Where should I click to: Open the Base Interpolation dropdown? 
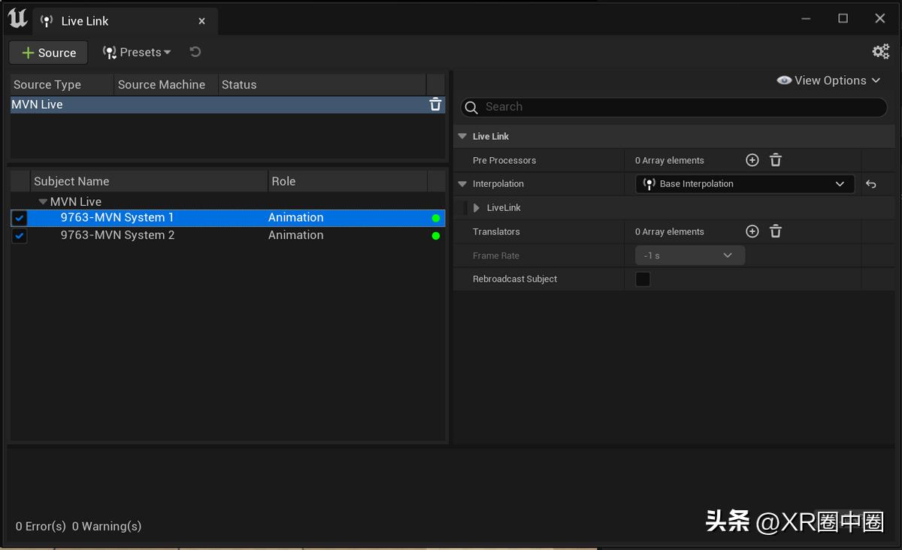pyautogui.click(x=744, y=184)
